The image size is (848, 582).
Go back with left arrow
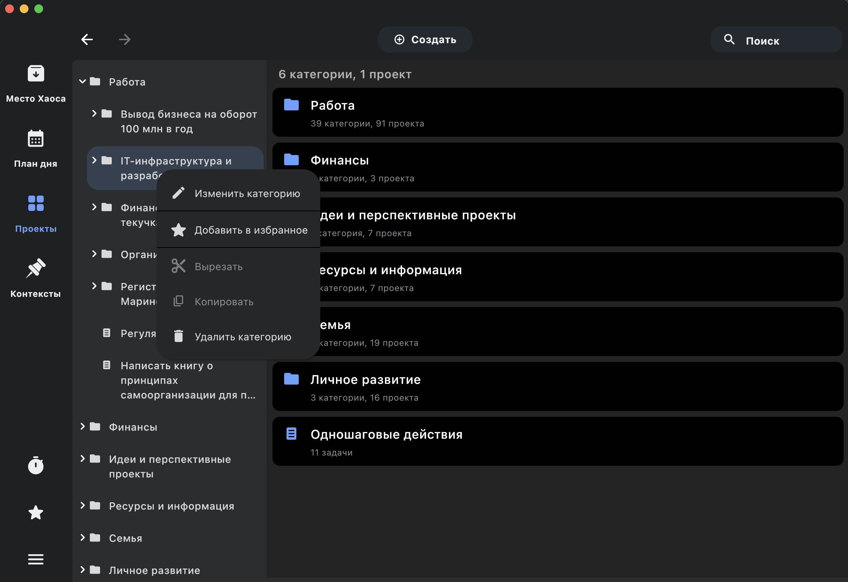[87, 39]
